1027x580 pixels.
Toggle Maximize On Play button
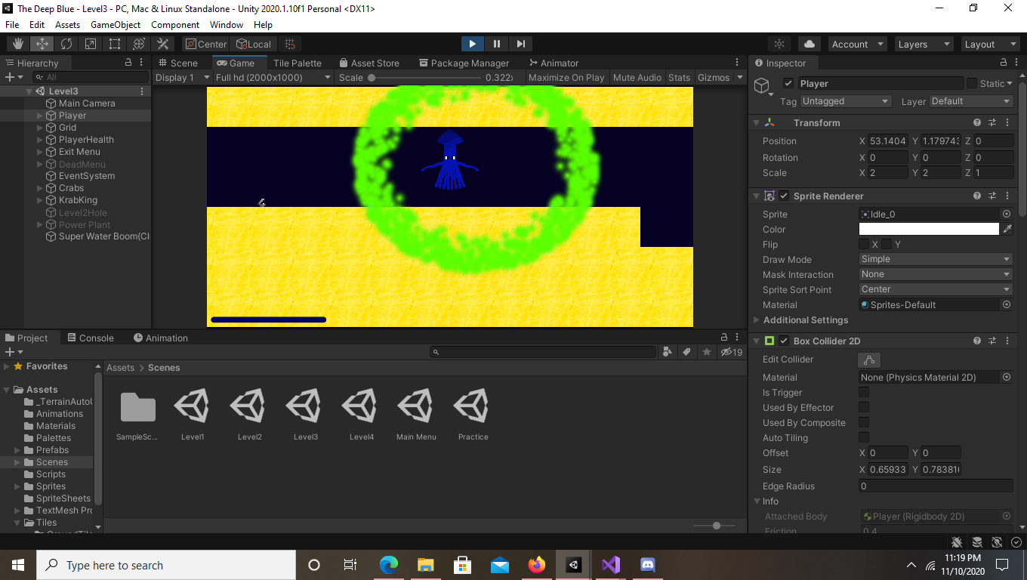coord(566,77)
